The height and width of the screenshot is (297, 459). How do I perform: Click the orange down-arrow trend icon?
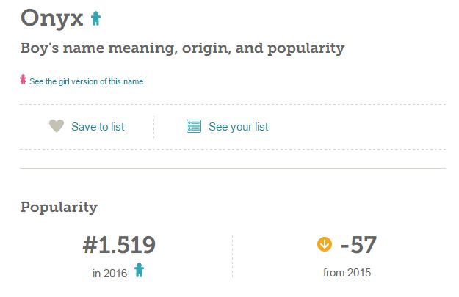pos(325,244)
